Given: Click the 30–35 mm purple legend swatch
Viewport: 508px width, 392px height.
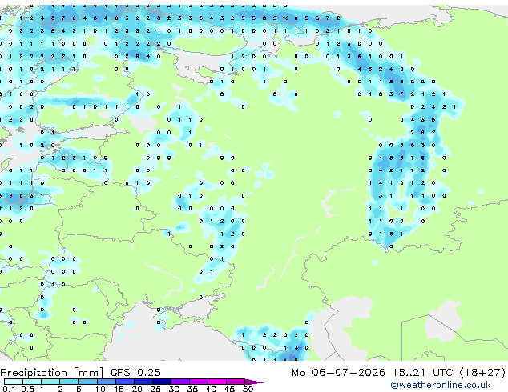Looking at the screenshot, I should coord(180,382).
